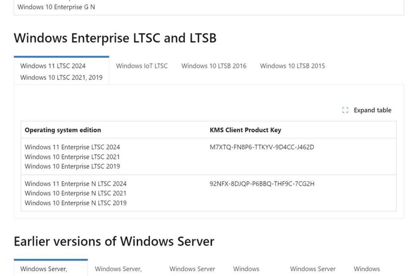Click Windows 10 Enterprise N LTSC 2019 entry
The image size is (414, 276).
click(75, 203)
